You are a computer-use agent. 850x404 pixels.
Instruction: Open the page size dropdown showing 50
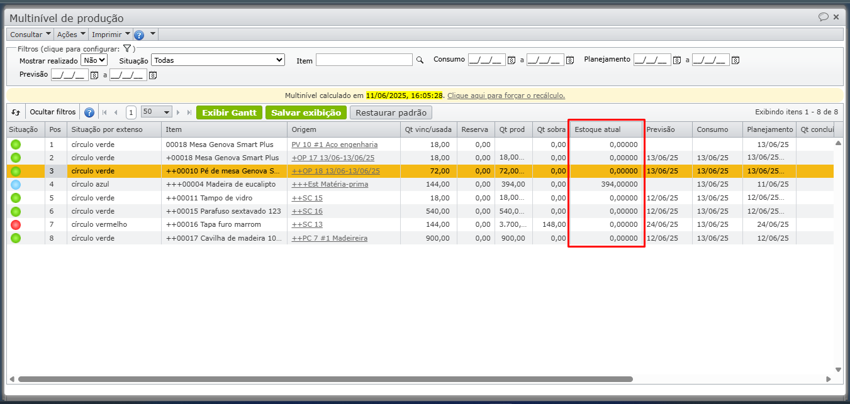click(157, 112)
